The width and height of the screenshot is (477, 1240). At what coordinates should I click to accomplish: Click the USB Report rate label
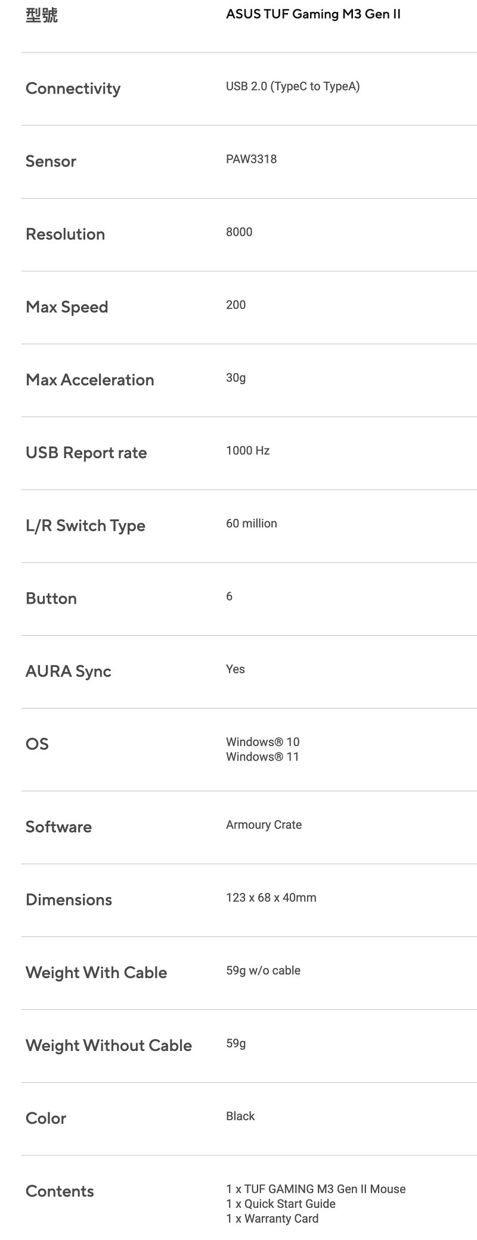[x=86, y=453]
